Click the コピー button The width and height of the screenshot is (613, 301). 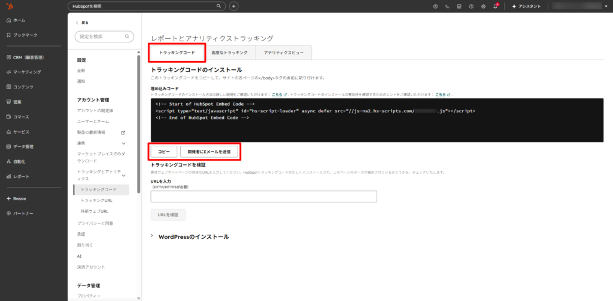tap(164, 152)
